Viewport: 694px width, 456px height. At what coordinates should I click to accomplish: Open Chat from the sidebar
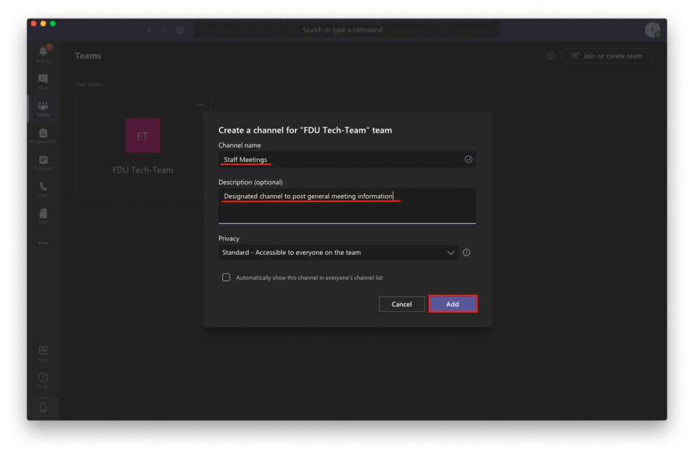pos(43,81)
